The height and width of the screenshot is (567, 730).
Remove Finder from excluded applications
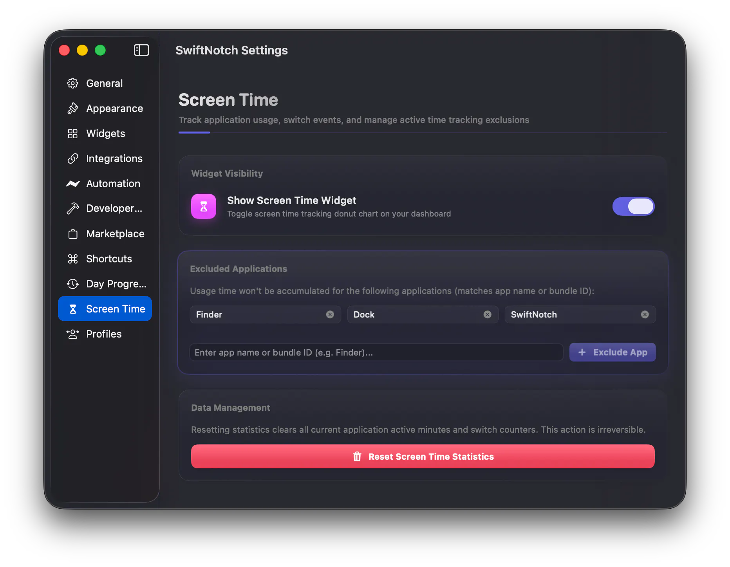click(x=330, y=314)
